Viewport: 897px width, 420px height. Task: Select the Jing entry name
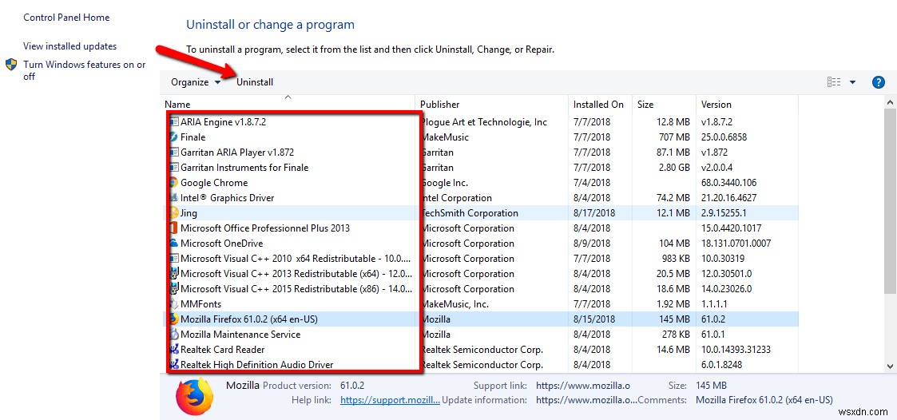pos(189,213)
